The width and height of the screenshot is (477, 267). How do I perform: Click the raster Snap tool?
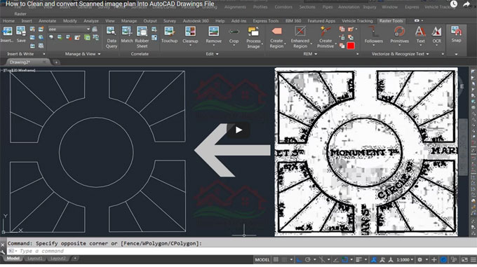click(456, 34)
